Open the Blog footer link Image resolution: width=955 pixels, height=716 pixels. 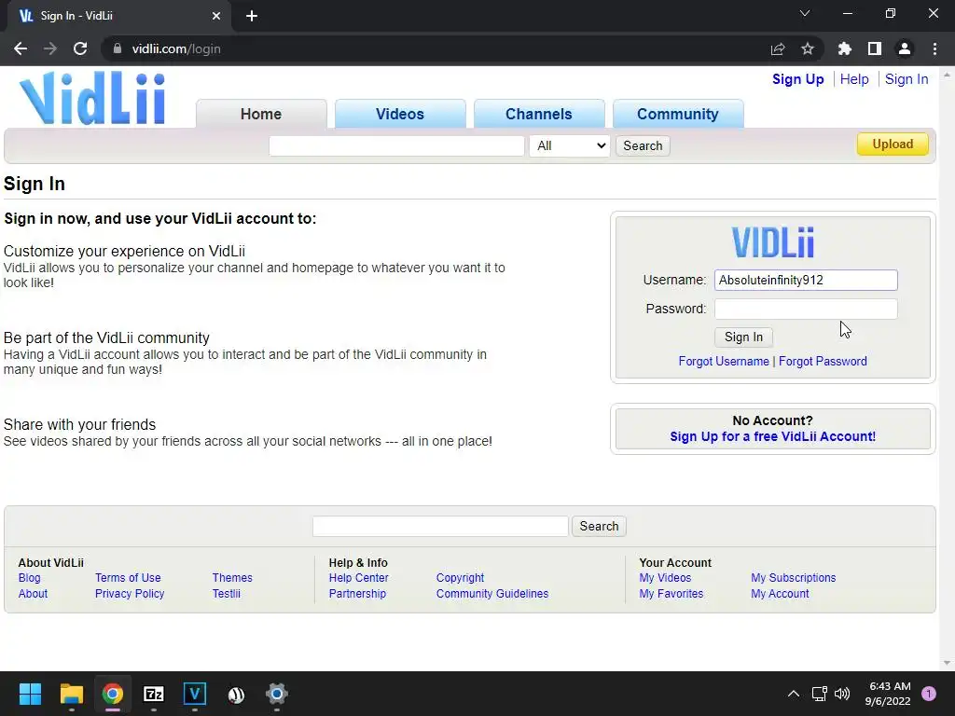coord(29,578)
